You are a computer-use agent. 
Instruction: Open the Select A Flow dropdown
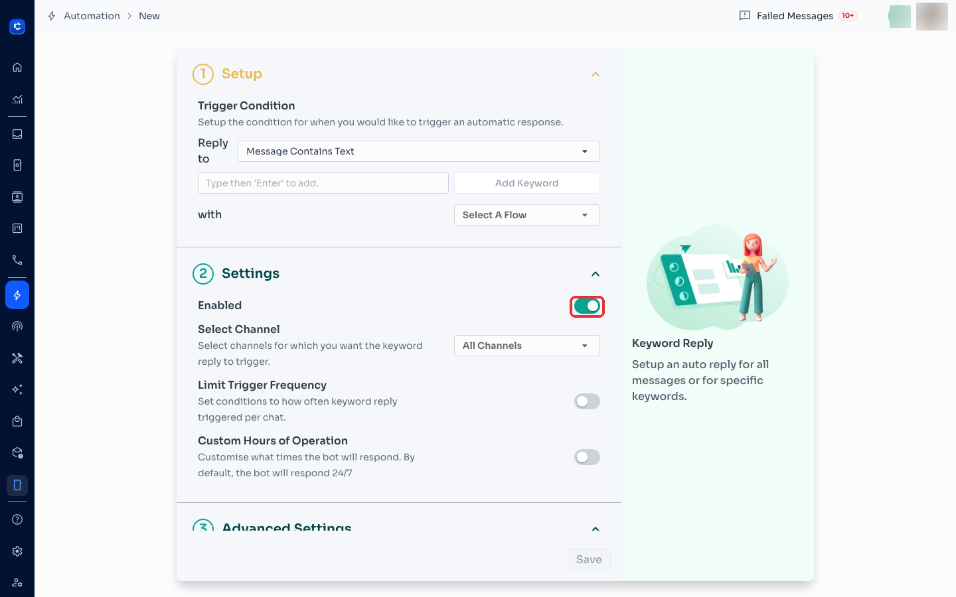coord(527,215)
